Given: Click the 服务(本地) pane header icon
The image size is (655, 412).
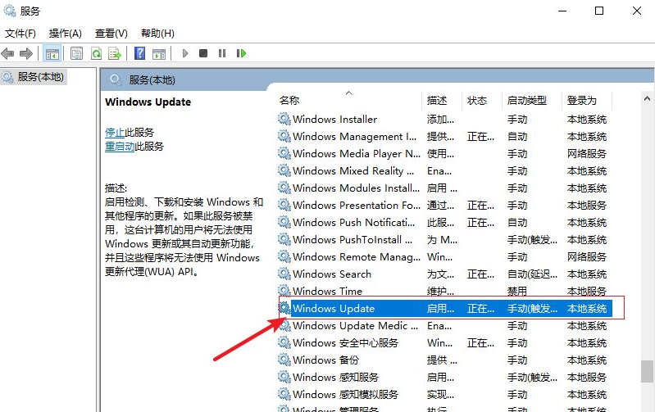Looking at the screenshot, I should click(116, 79).
